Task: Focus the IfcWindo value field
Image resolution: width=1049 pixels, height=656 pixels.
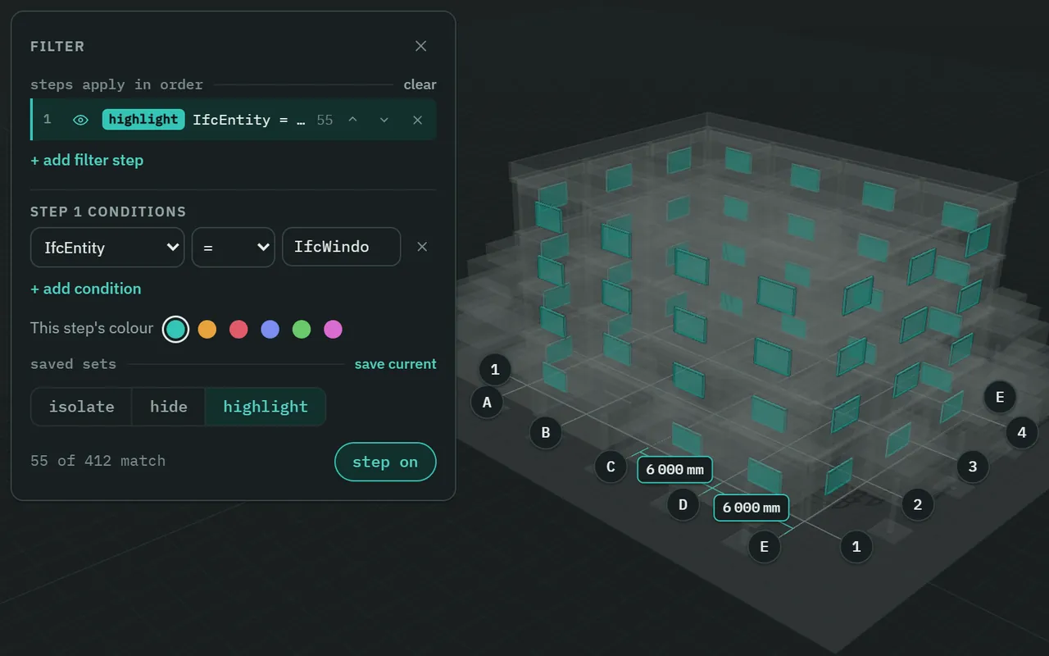Action: (x=341, y=247)
